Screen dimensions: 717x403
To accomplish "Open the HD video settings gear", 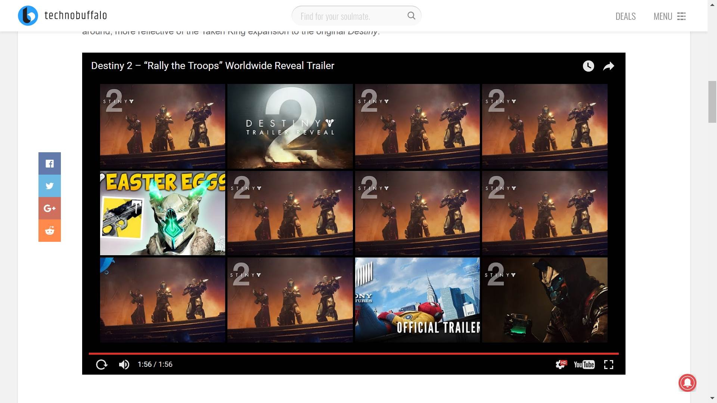I will (x=560, y=365).
